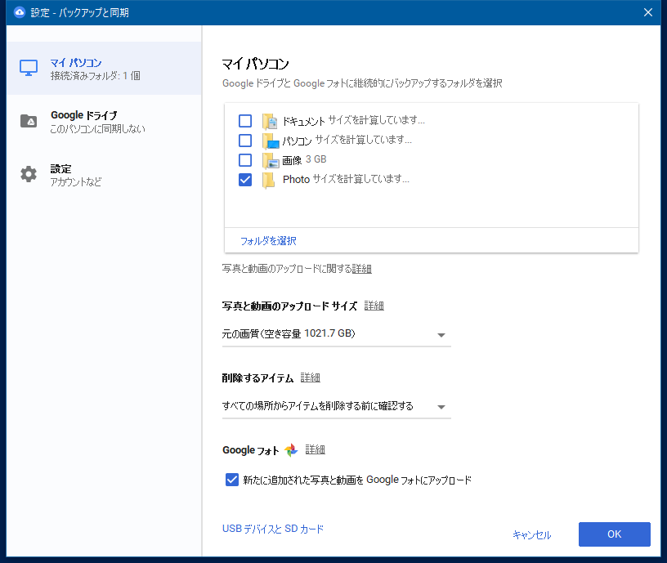This screenshot has height=563, width=667.
Task: Close the backup and sync settings window
Action: tap(648, 12)
